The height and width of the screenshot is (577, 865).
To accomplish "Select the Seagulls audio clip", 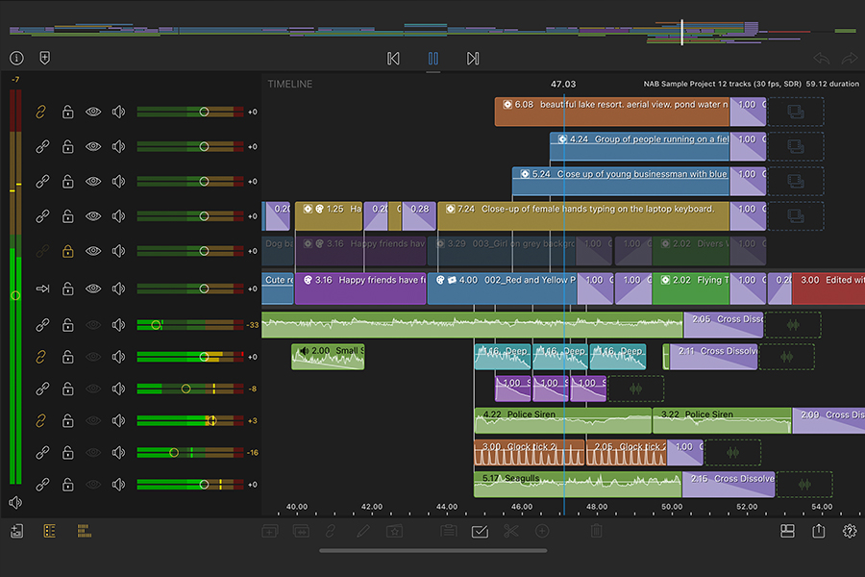I will point(577,484).
